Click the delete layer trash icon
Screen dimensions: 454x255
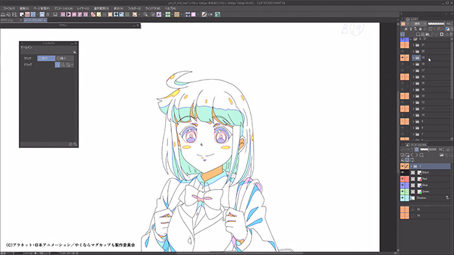pyautogui.click(x=451, y=34)
